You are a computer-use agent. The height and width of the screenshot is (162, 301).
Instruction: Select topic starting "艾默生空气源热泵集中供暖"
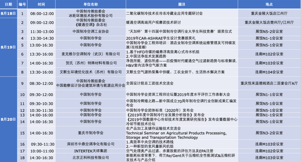[x=175, y=72]
